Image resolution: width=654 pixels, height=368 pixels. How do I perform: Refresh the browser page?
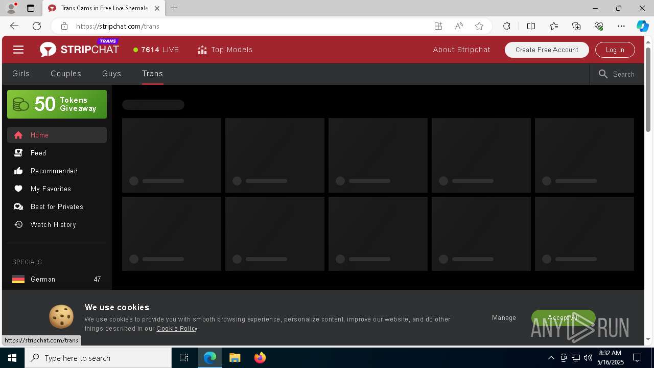(x=37, y=26)
